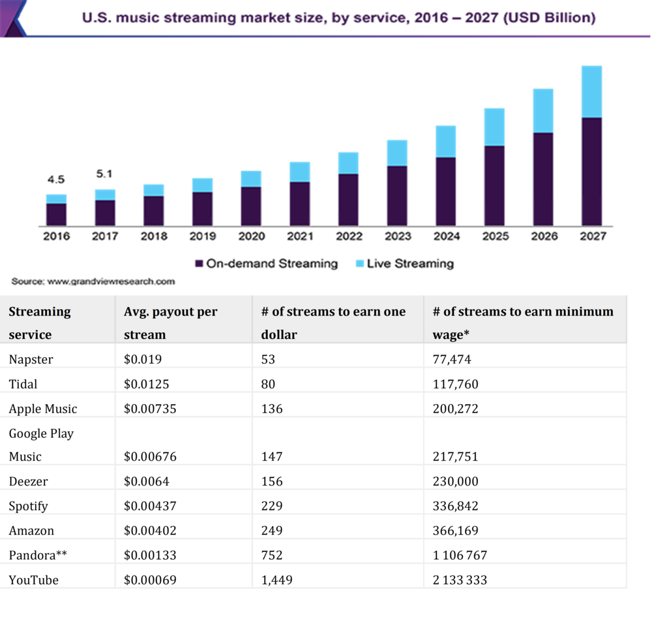Screen dimensions: 652x623
Task: Click the 2027 live streaming bar segment
Action: (x=591, y=92)
